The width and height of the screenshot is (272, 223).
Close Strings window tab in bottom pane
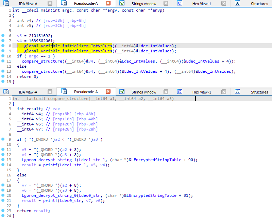click(x=166, y=91)
